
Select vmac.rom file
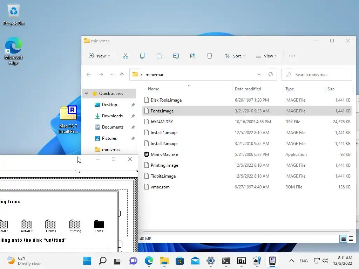coord(247,187)
